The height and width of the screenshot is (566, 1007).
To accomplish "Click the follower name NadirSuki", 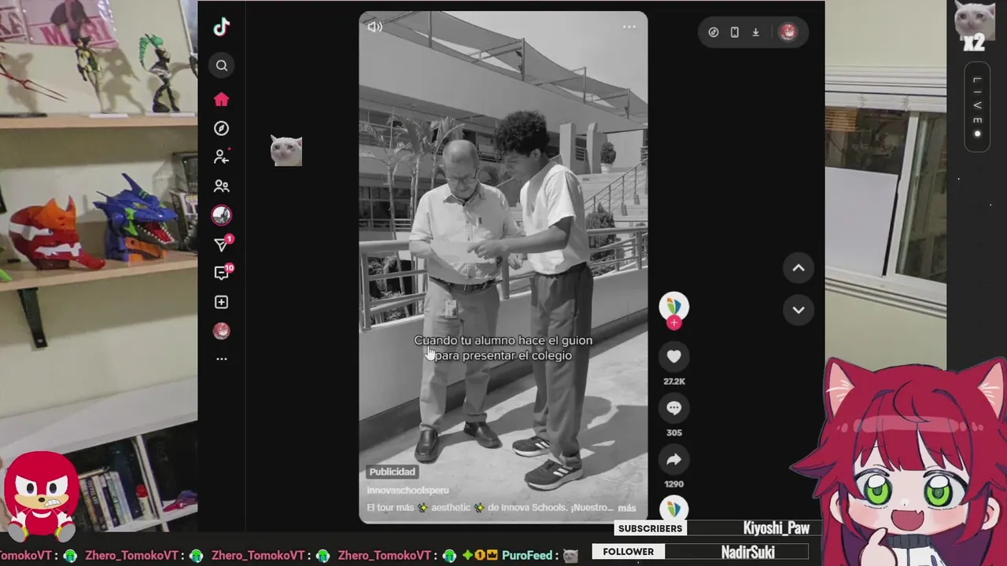I will (747, 553).
